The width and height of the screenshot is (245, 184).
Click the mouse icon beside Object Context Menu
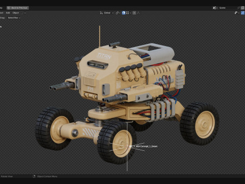coord(34,176)
